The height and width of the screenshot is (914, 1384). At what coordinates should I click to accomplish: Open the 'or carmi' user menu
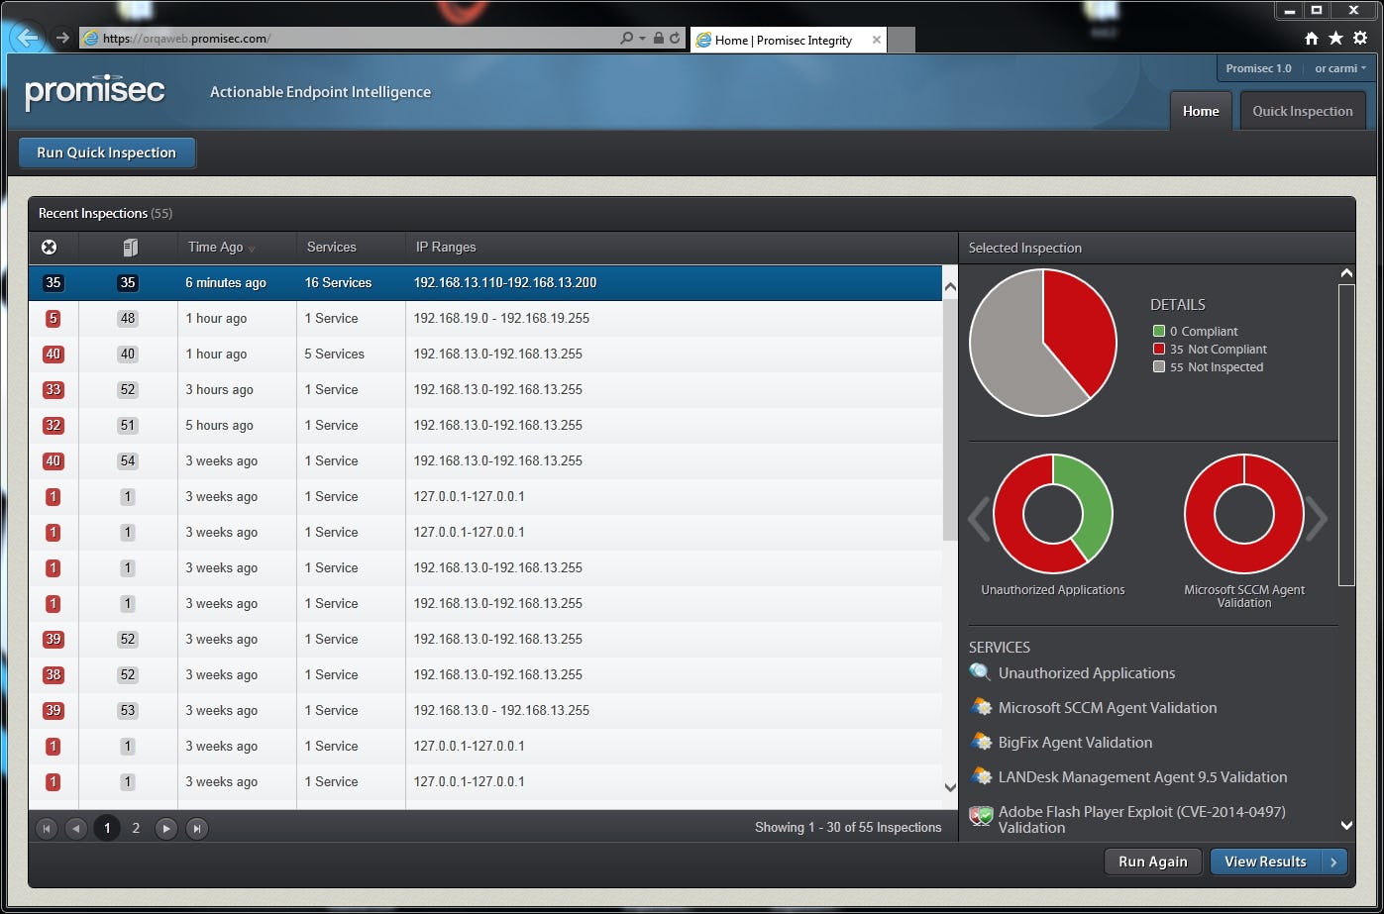point(1337,68)
